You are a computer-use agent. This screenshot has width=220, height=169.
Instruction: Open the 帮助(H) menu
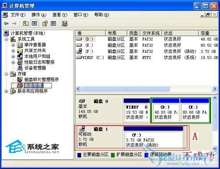pos(102,15)
